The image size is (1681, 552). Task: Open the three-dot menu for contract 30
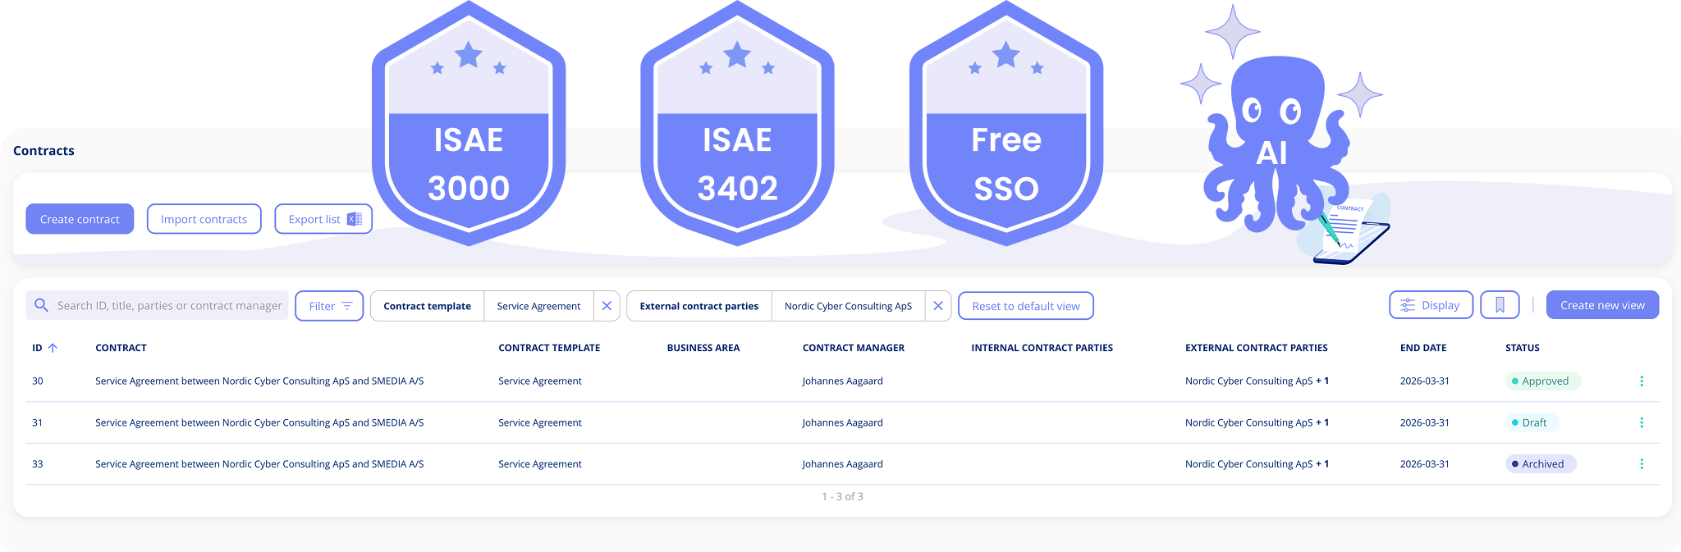[1642, 381]
